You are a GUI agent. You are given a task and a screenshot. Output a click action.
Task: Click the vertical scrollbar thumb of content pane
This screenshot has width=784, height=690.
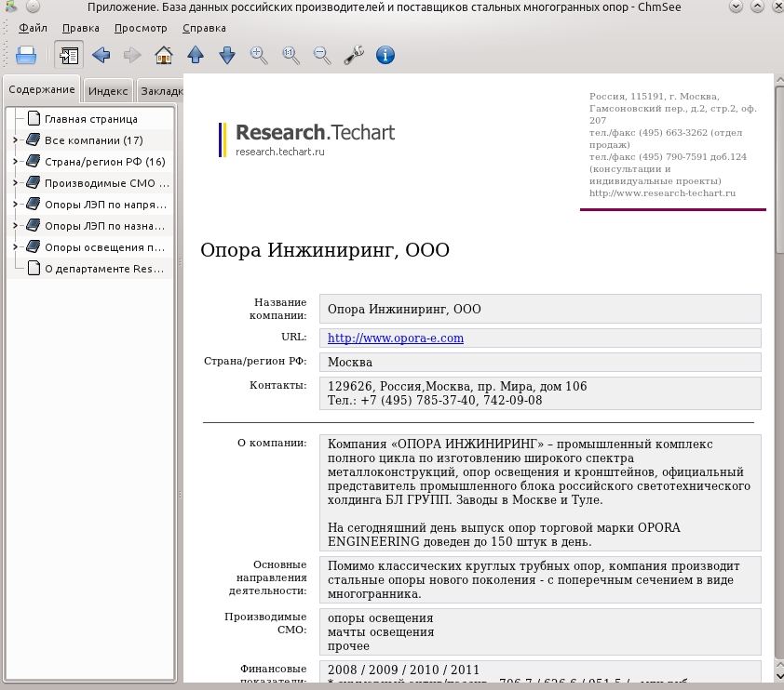(x=779, y=170)
